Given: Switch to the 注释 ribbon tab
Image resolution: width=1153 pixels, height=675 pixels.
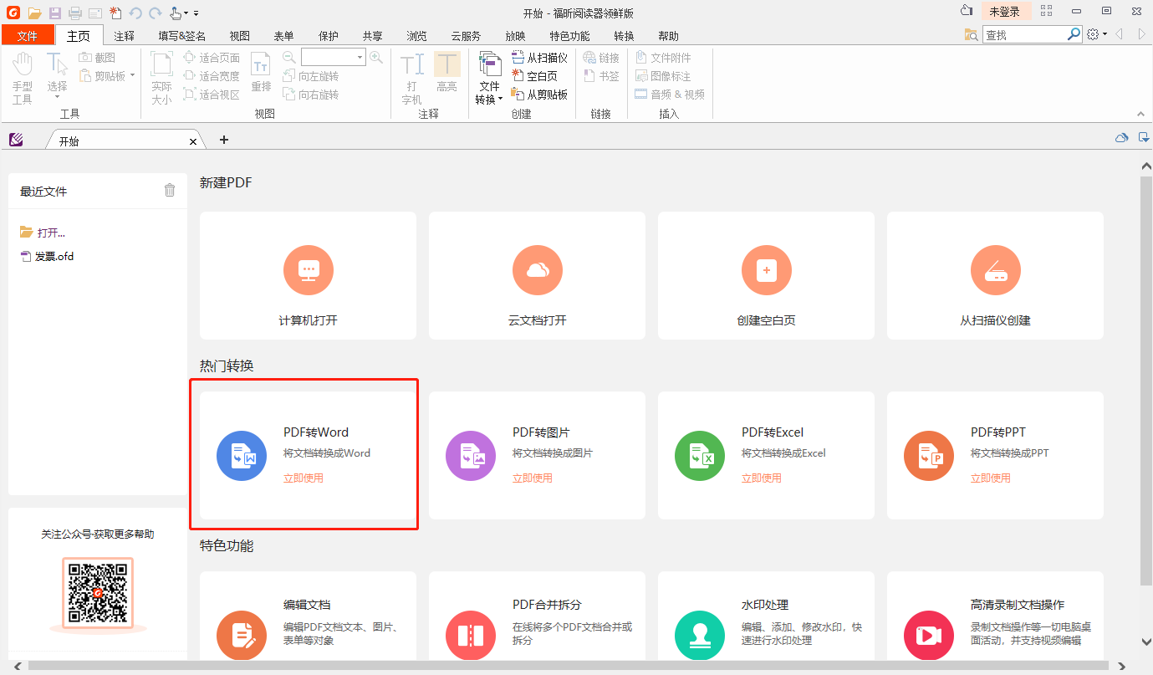Looking at the screenshot, I should (125, 36).
